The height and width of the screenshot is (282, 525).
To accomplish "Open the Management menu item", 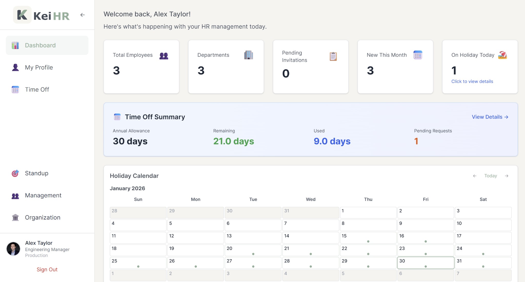I will point(43,196).
